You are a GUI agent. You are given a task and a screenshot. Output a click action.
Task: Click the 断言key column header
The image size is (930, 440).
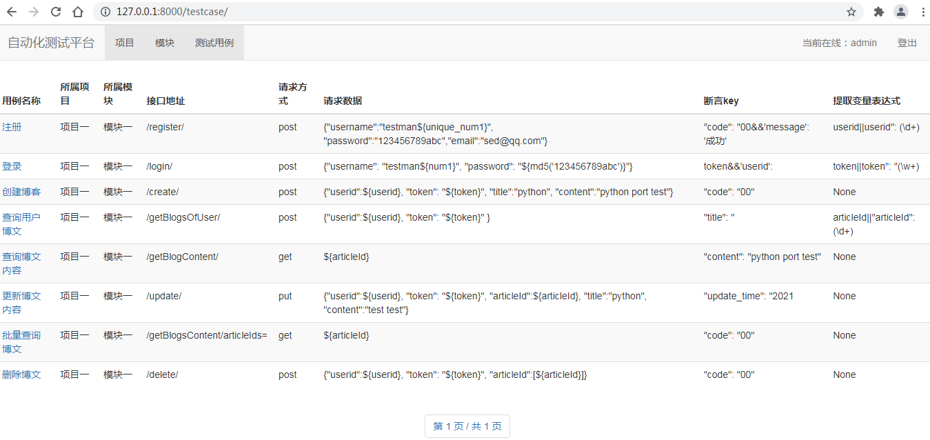click(x=721, y=101)
